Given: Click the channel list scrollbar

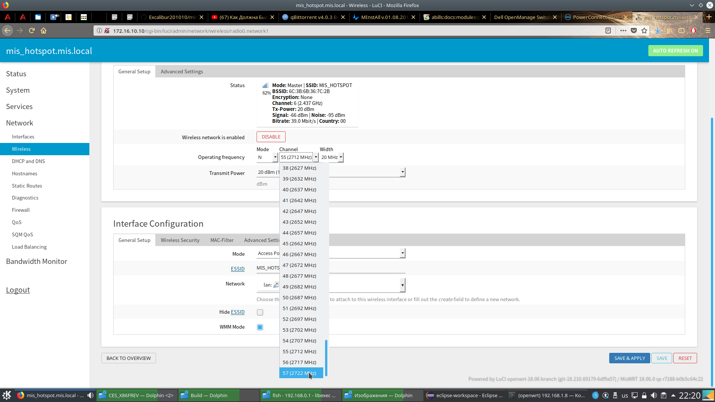Looking at the screenshot, I should coord(326,357).
